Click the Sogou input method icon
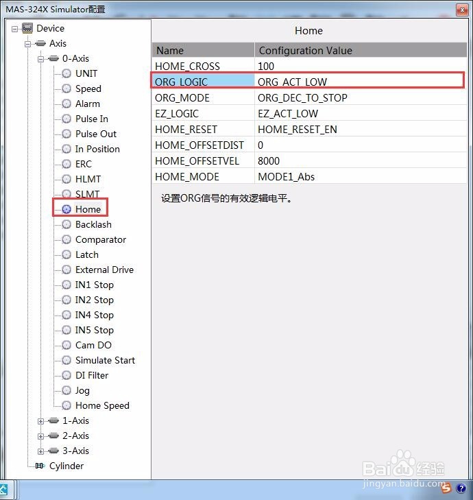 (446, 487)
